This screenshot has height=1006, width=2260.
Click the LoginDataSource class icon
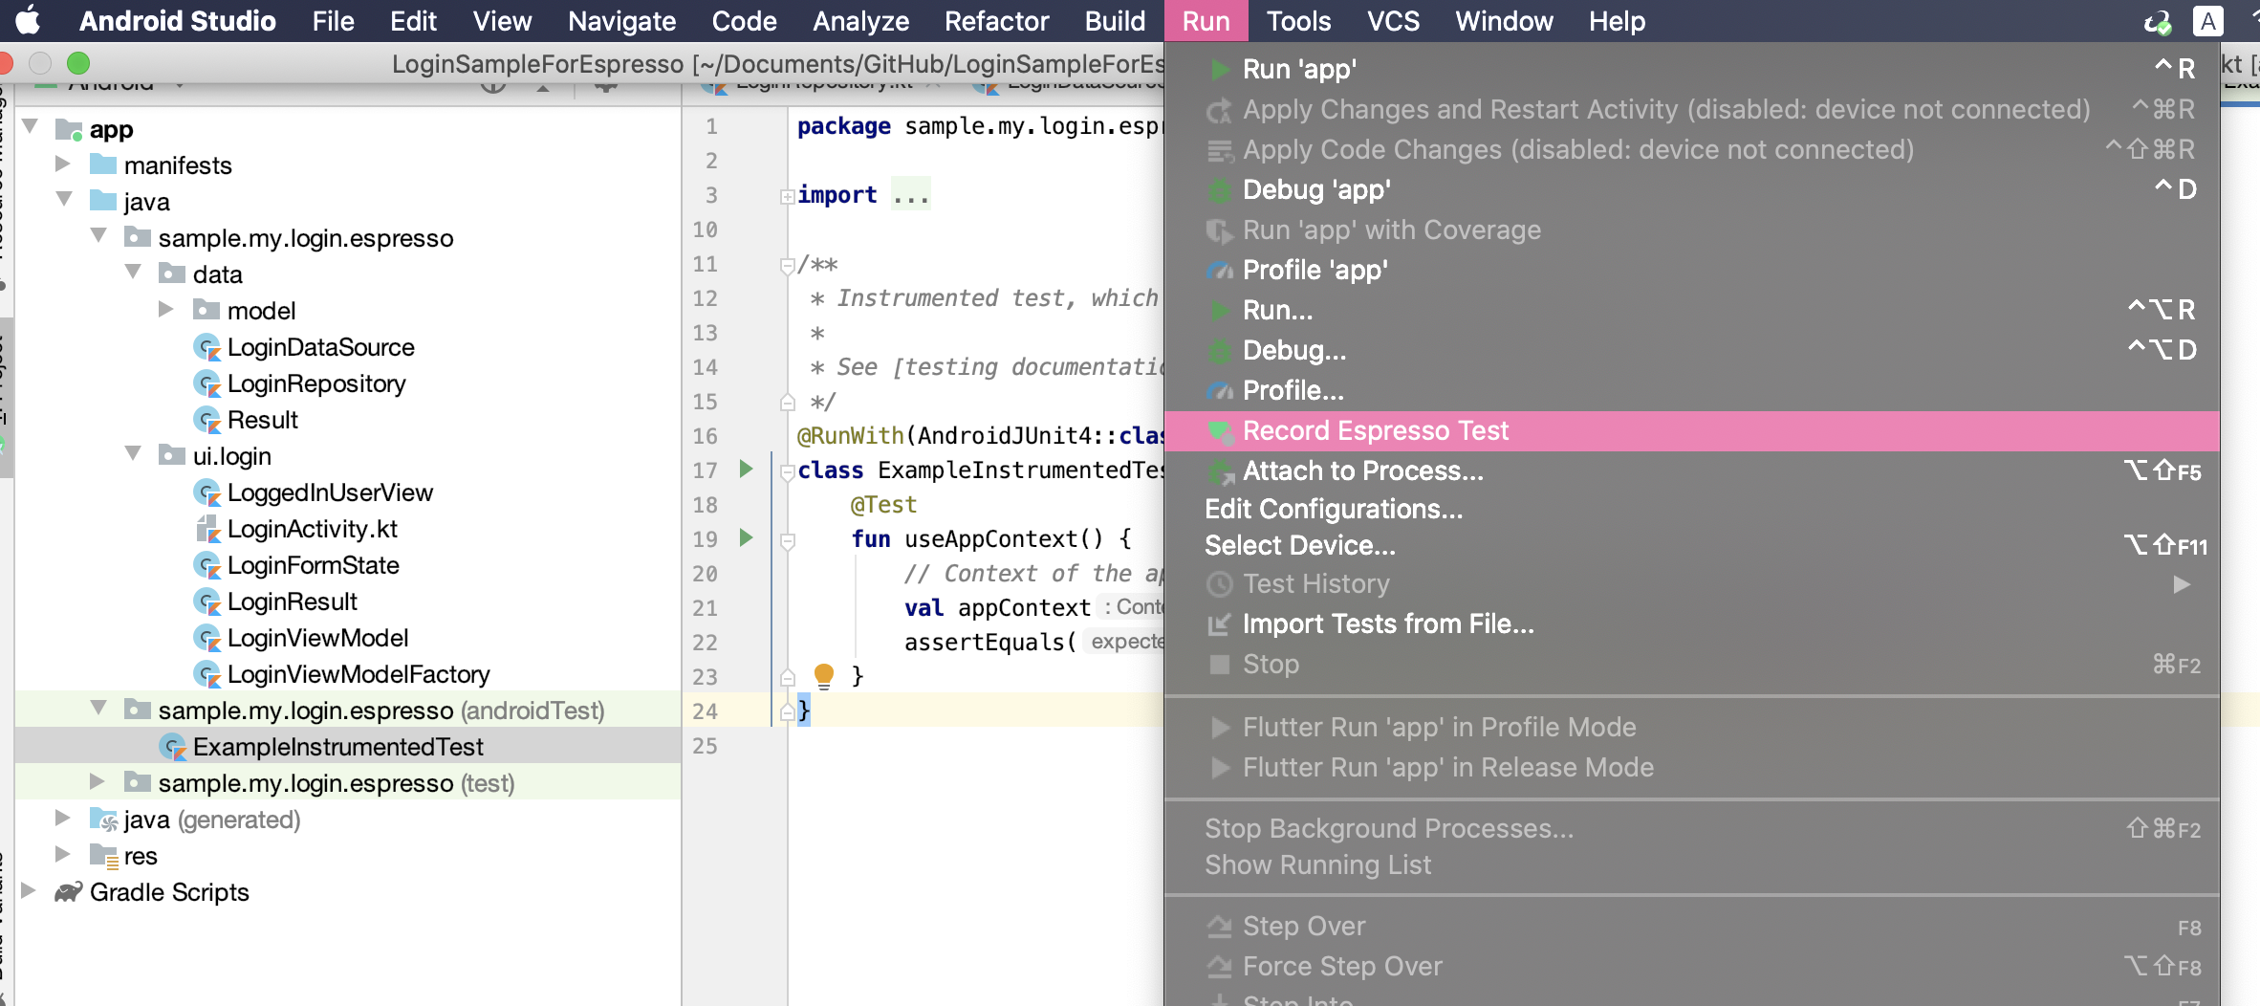point(207,347)
